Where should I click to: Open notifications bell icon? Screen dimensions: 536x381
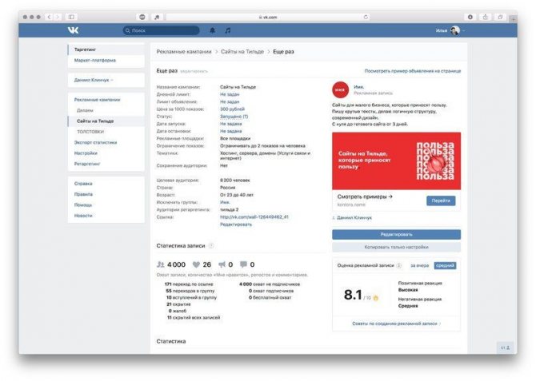click(212, 30)
